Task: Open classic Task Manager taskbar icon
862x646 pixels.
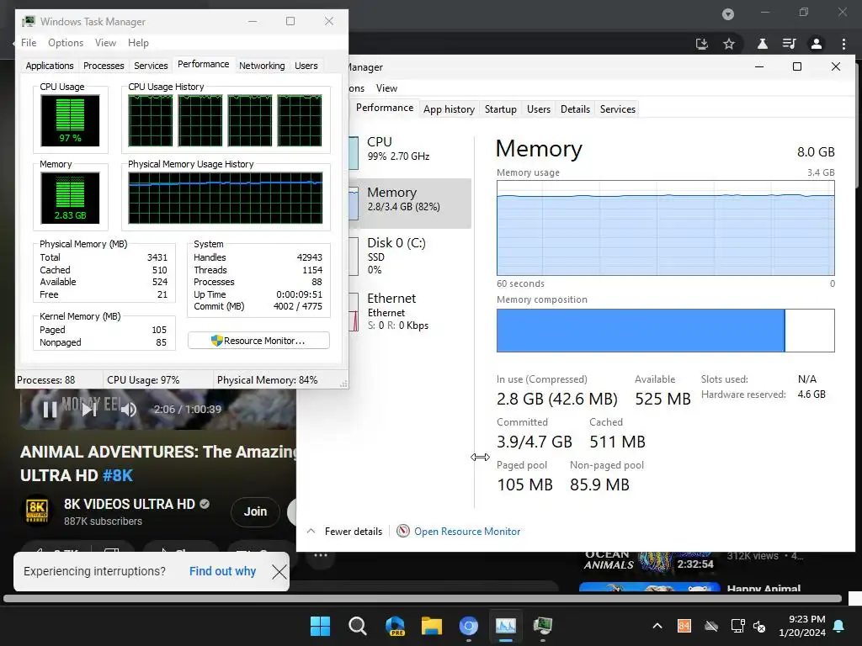Action: coord(543,626)
